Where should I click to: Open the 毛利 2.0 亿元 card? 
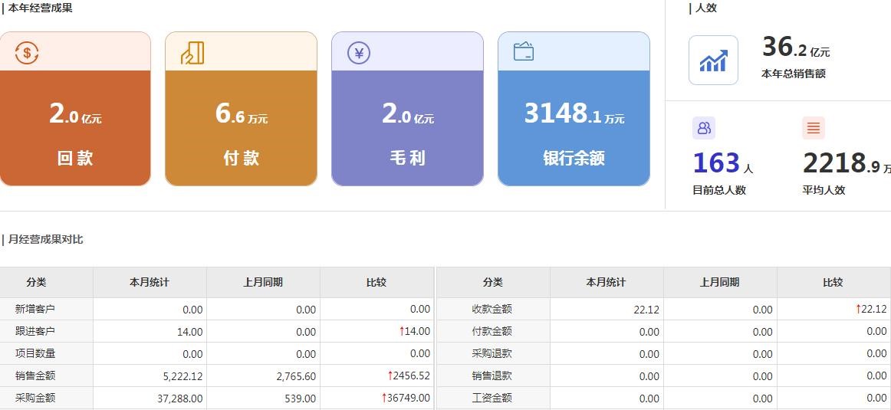(x=407, y=109)
